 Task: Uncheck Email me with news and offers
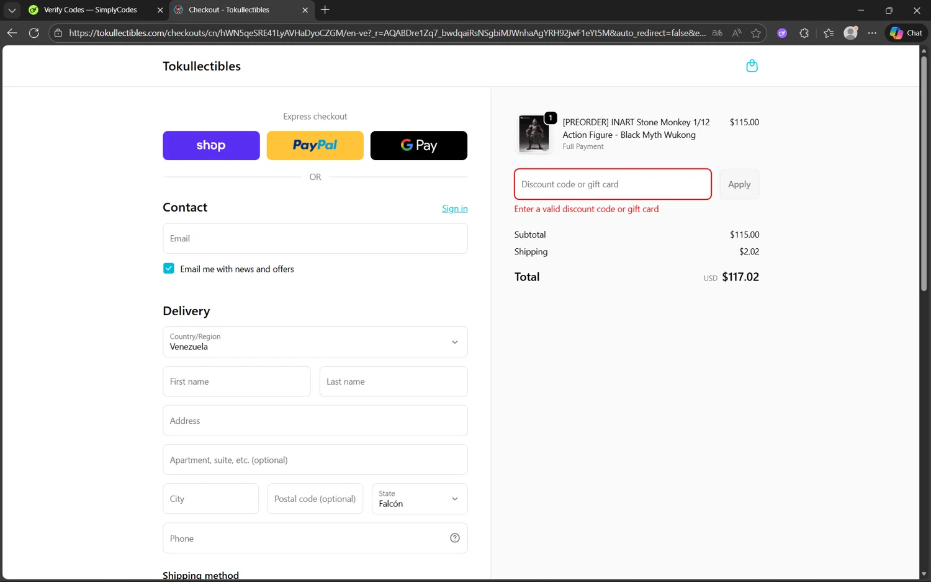click(169, 269)
